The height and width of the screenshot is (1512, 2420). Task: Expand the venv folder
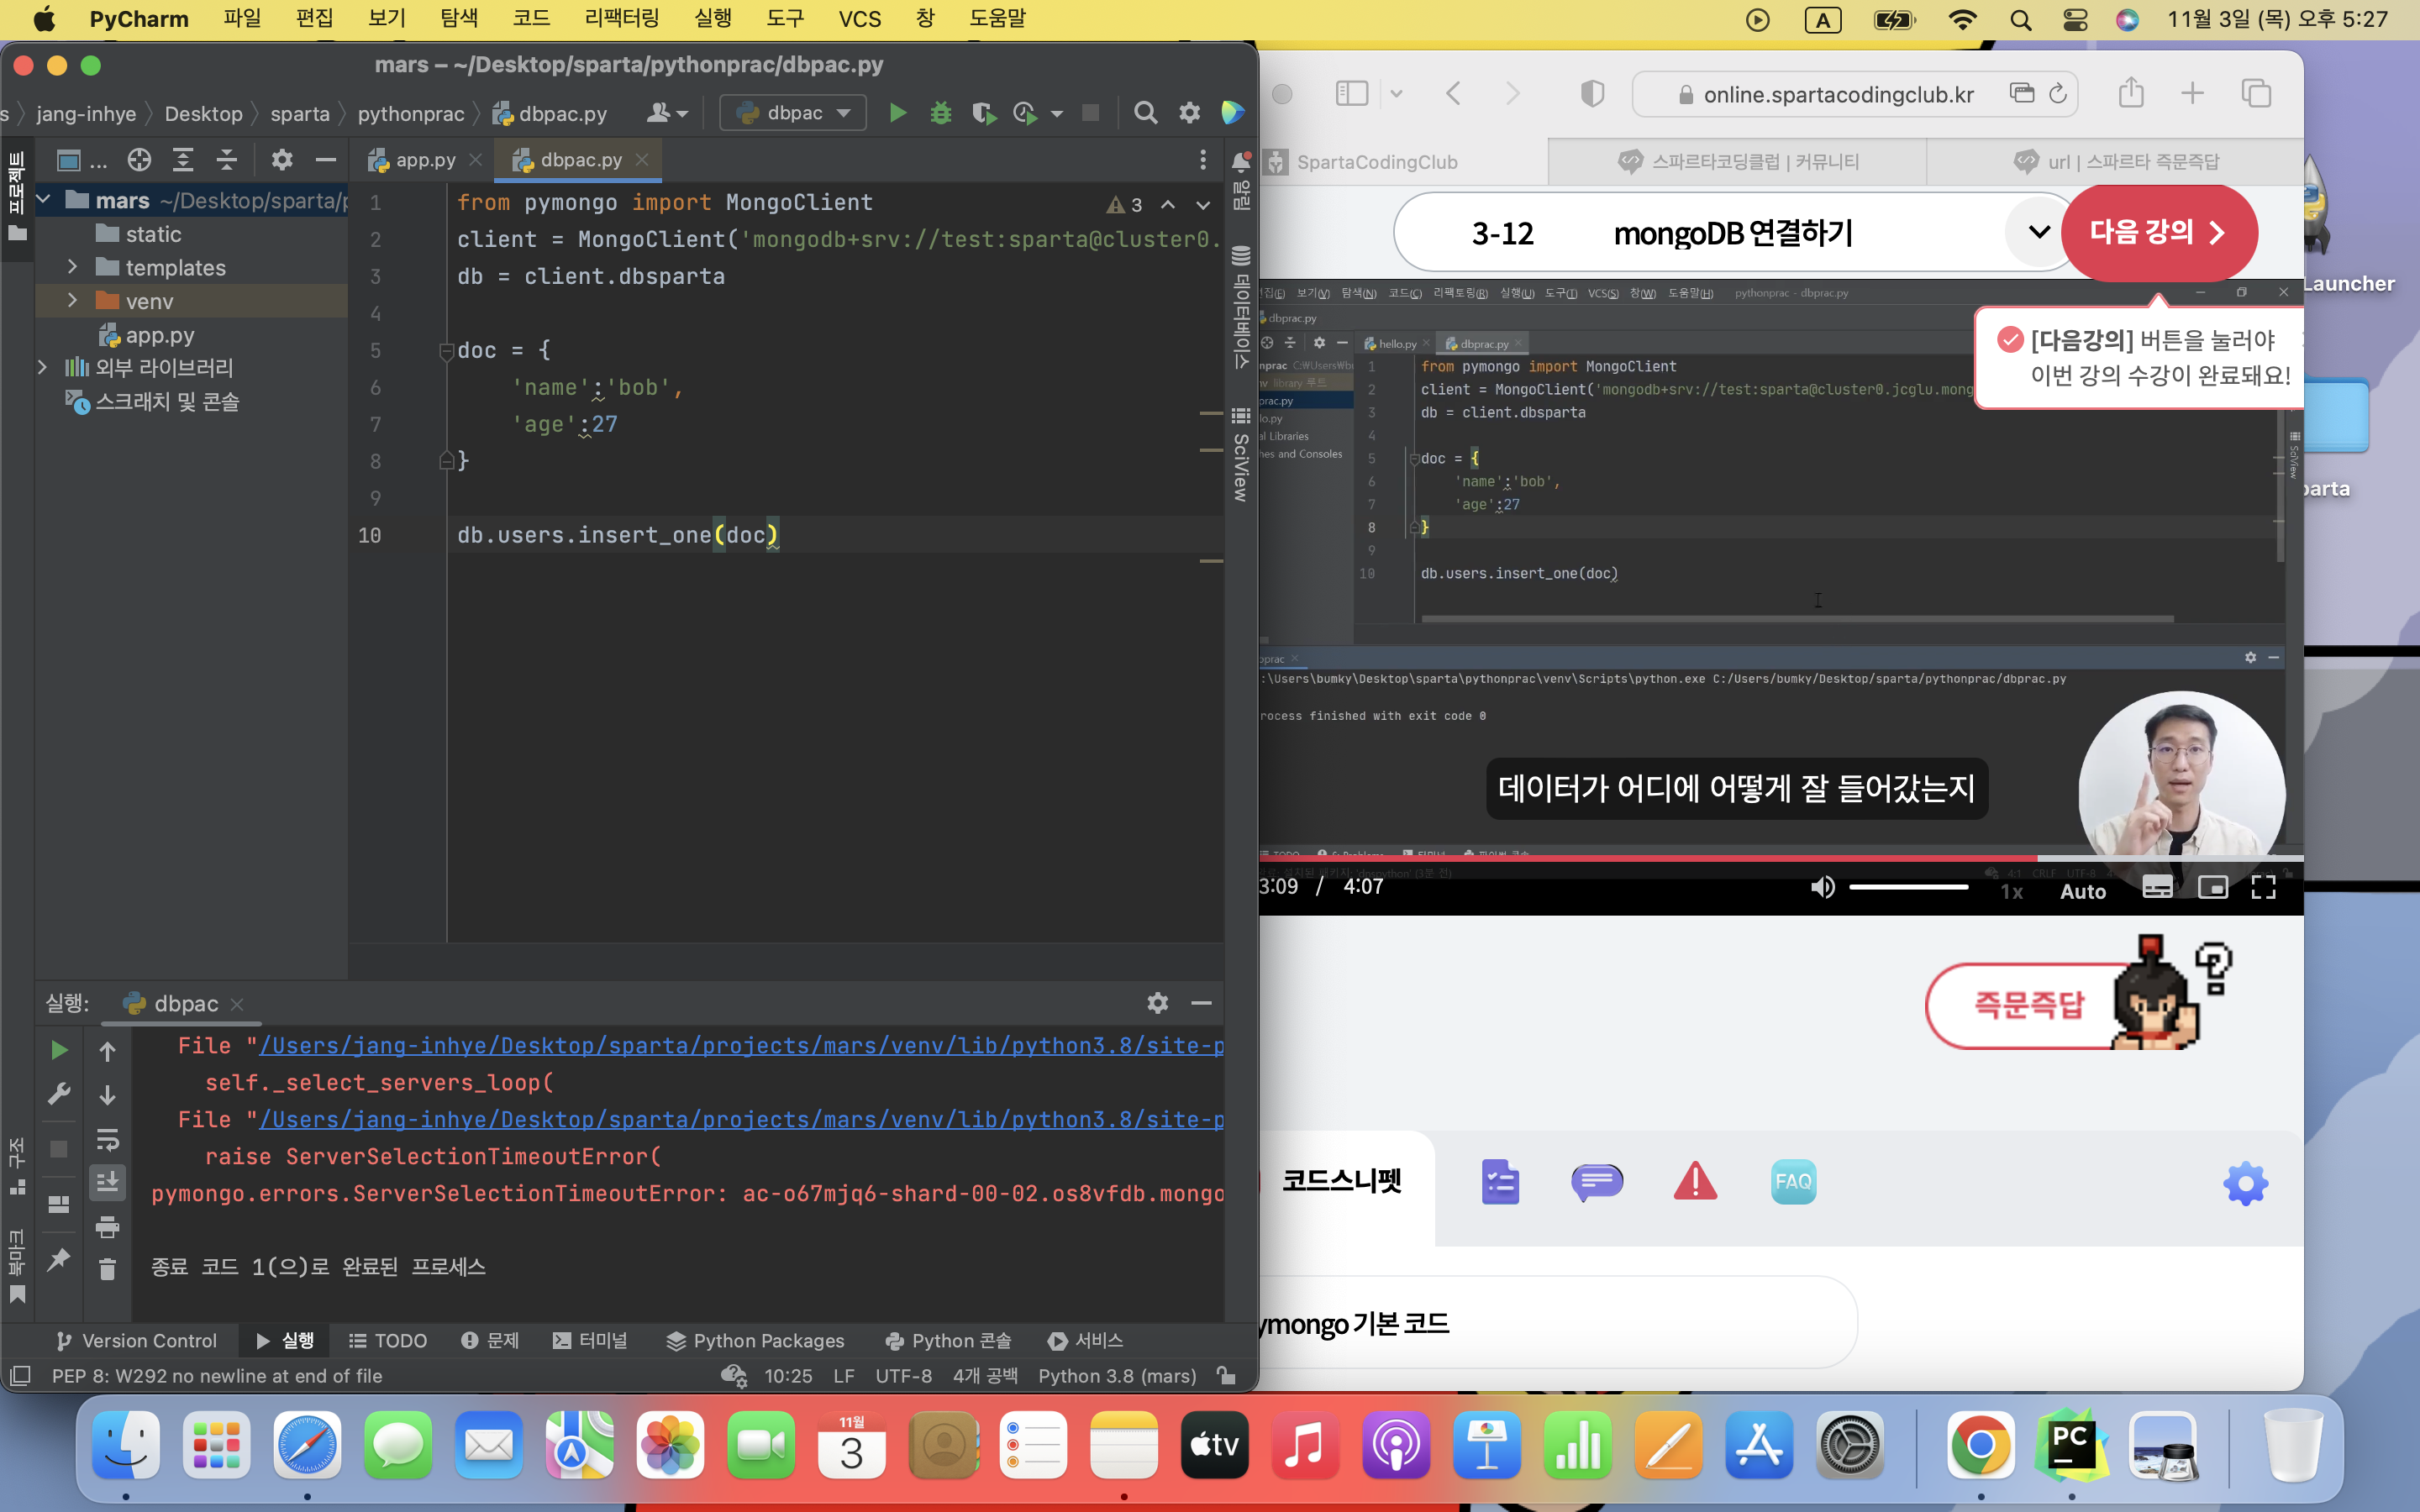pyautogui.click(x=72, y=301)
